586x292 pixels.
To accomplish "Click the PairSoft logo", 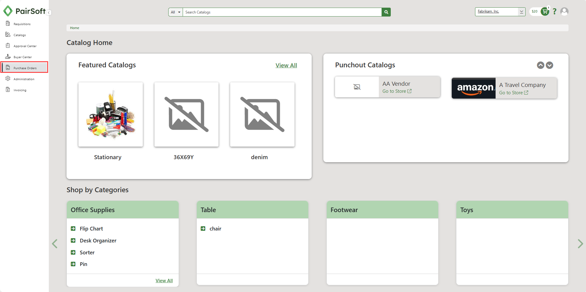I will tap(25, 11).
